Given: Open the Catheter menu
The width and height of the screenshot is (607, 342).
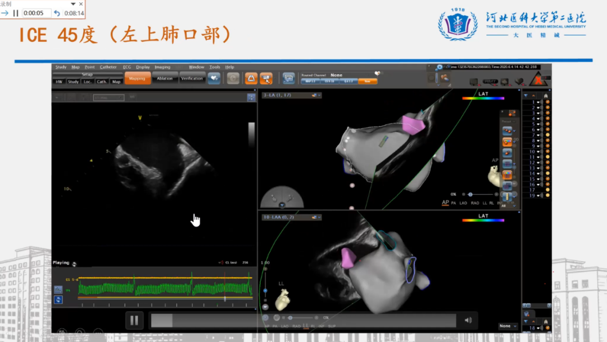Looking at the screenshot, I should point(108,67).
